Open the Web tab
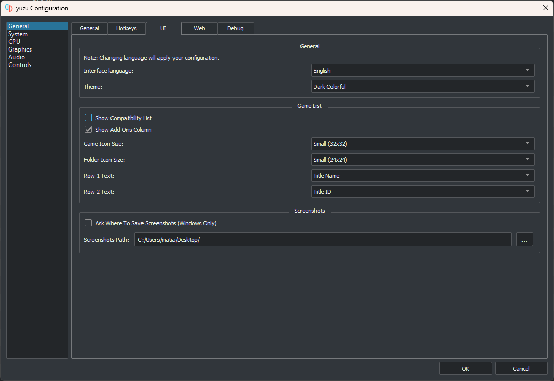This screenshot has height=381, width=554. pyautogui.click(x=199, y=28)
